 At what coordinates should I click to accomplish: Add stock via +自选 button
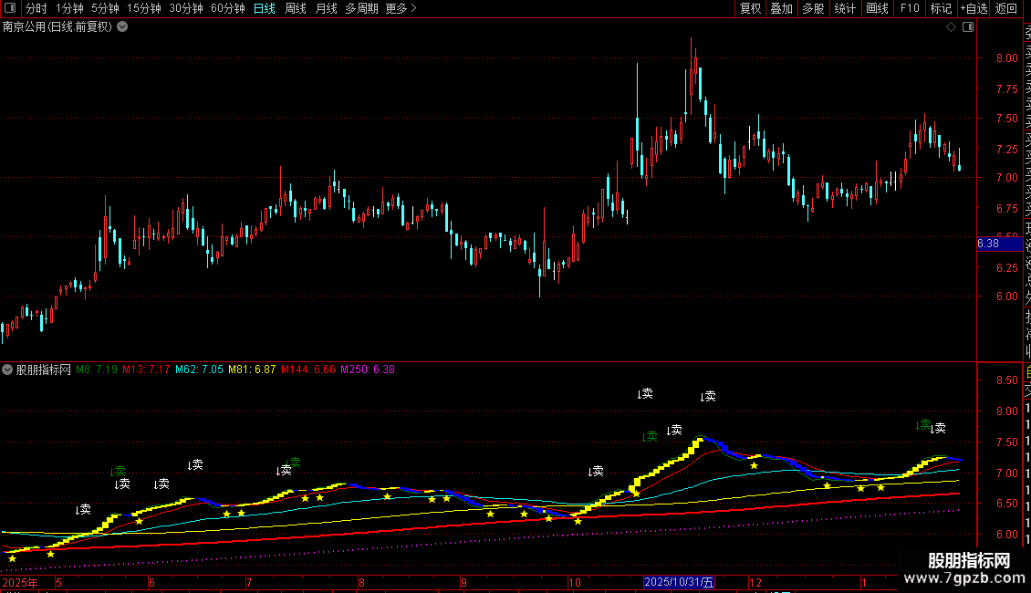point(973,8)
